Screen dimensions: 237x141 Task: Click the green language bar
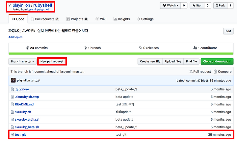pos(121,54)
